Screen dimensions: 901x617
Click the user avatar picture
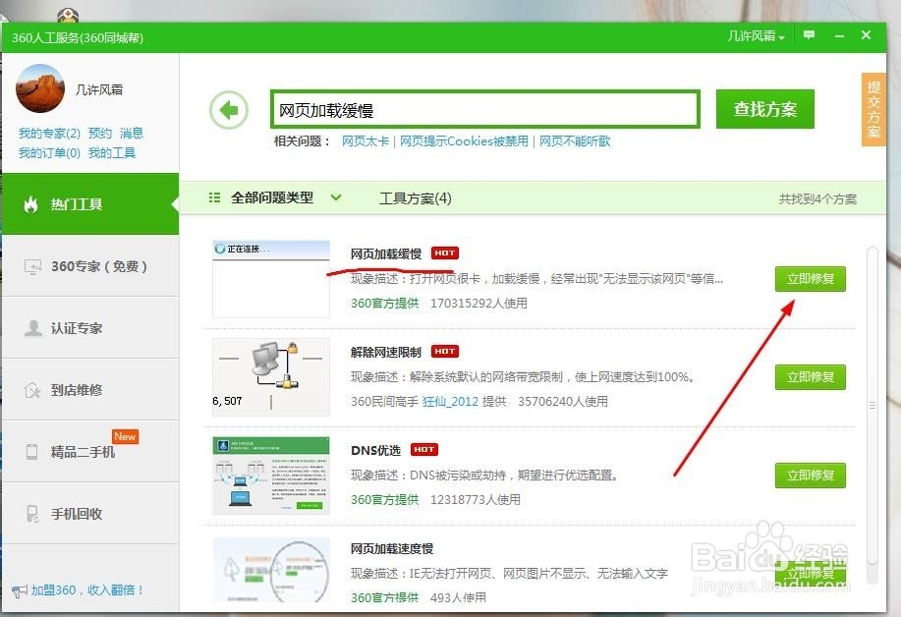click(x=40, y=88)
